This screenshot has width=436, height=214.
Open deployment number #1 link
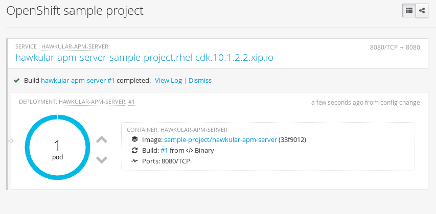click(131, 102)
